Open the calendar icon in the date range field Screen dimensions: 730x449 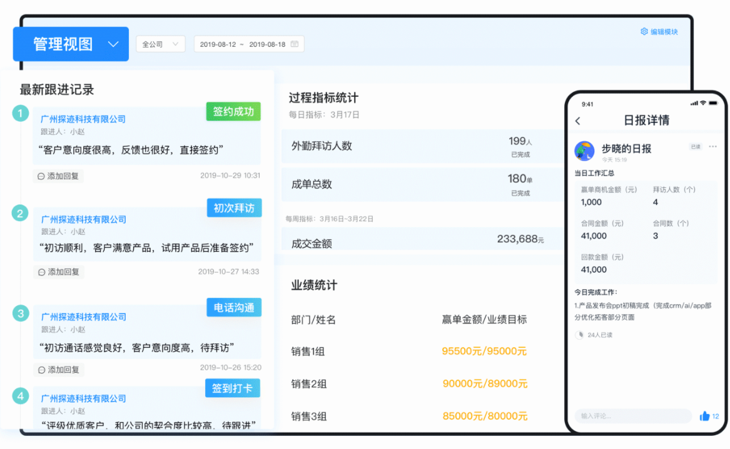pos(295,44)
